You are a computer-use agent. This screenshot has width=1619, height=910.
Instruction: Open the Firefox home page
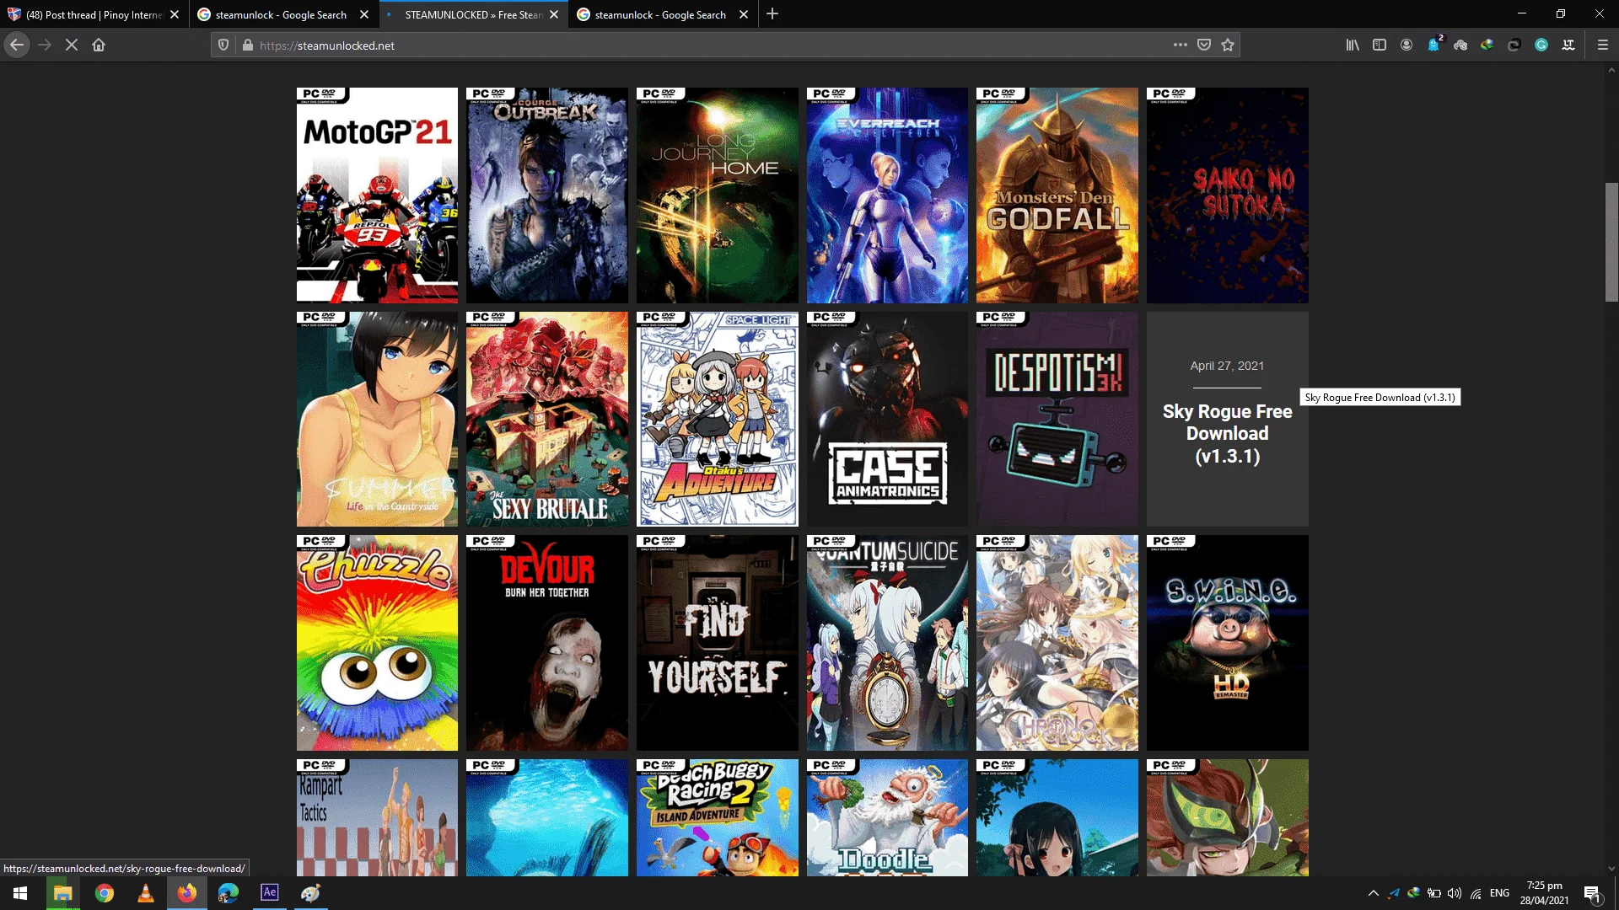click(x=99, y=45)
